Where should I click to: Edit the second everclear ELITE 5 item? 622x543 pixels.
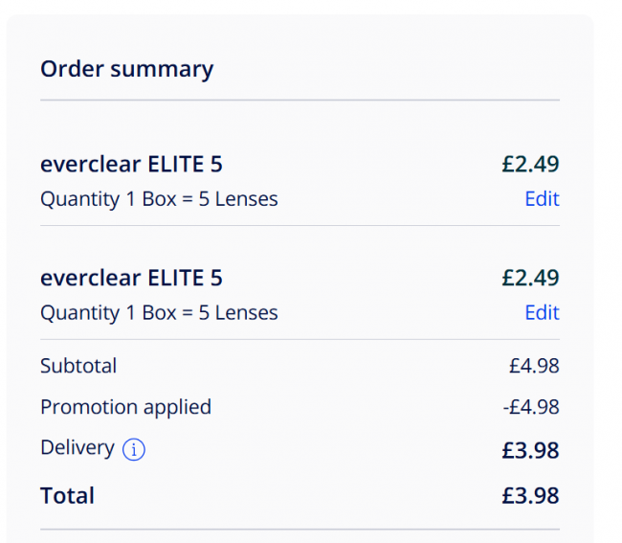point(542,312)
